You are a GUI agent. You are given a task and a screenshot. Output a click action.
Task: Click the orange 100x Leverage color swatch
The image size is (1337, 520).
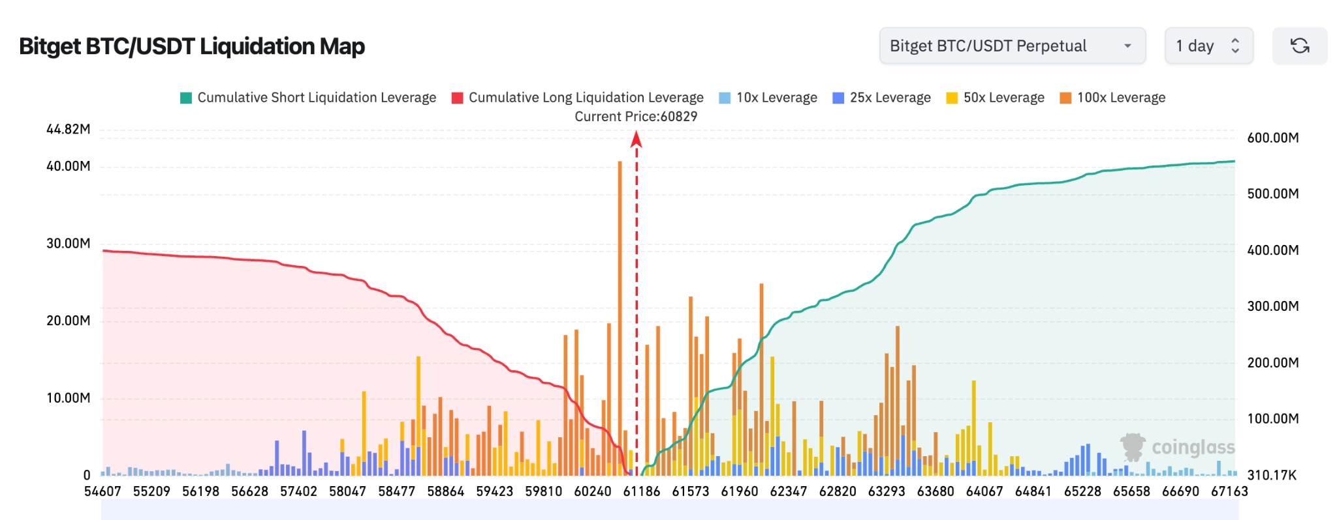click(x=1065, y=98)
